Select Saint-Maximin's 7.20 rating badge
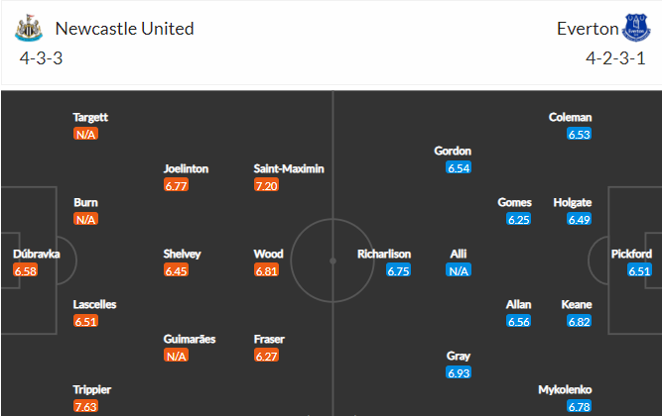Image resolution: width=662 pixels, height=416 pixels. pyautogui.click(x=266, y=185)
